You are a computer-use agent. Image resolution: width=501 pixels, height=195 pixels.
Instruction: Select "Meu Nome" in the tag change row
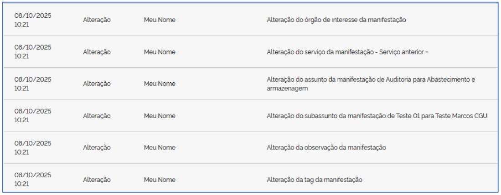(x=160, y=180)
